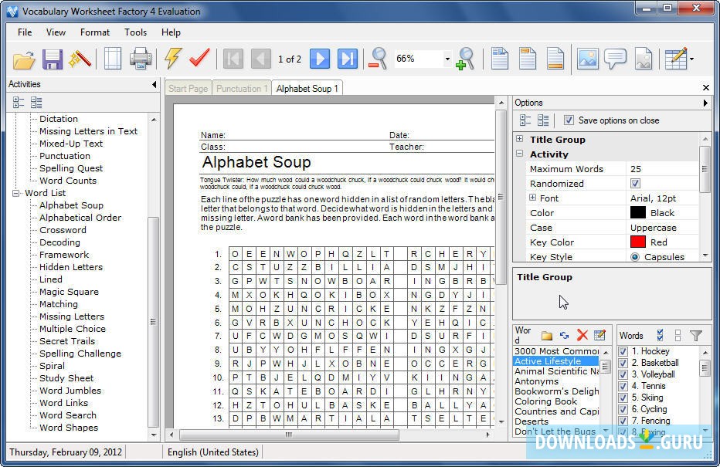720x467 pixels.
Task: Uncheck the Volleyball word
Action: (623, 375)
